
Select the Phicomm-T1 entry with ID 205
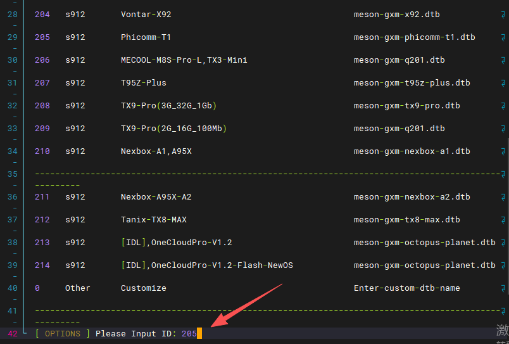click(146, 37)
